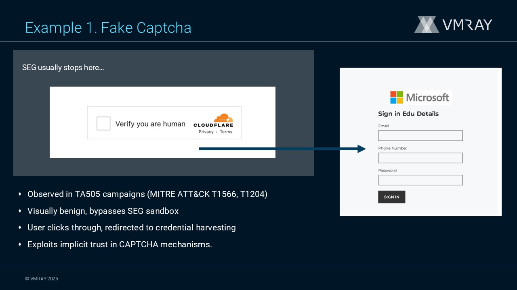Open the Cloudflare Privacy link

click(206, 132)
